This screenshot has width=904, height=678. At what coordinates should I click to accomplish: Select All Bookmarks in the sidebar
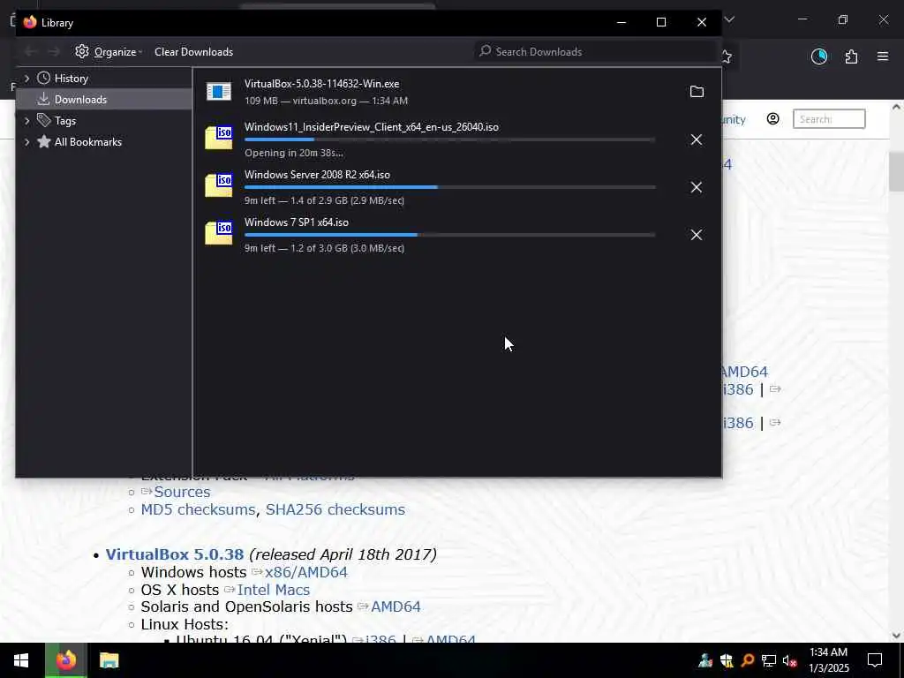tap(88, 142)
